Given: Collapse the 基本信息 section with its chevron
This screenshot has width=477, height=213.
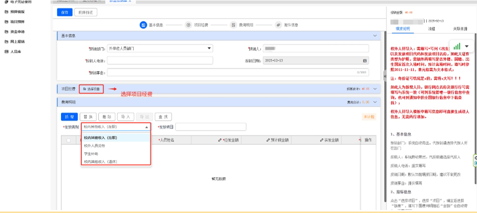Looking at the screenshot, I should (376, 36).
